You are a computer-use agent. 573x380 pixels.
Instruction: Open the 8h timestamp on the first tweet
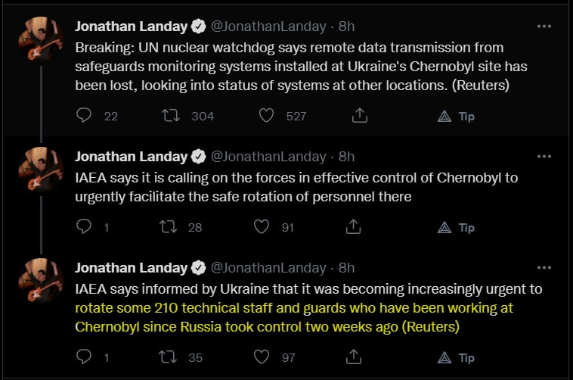346,26
